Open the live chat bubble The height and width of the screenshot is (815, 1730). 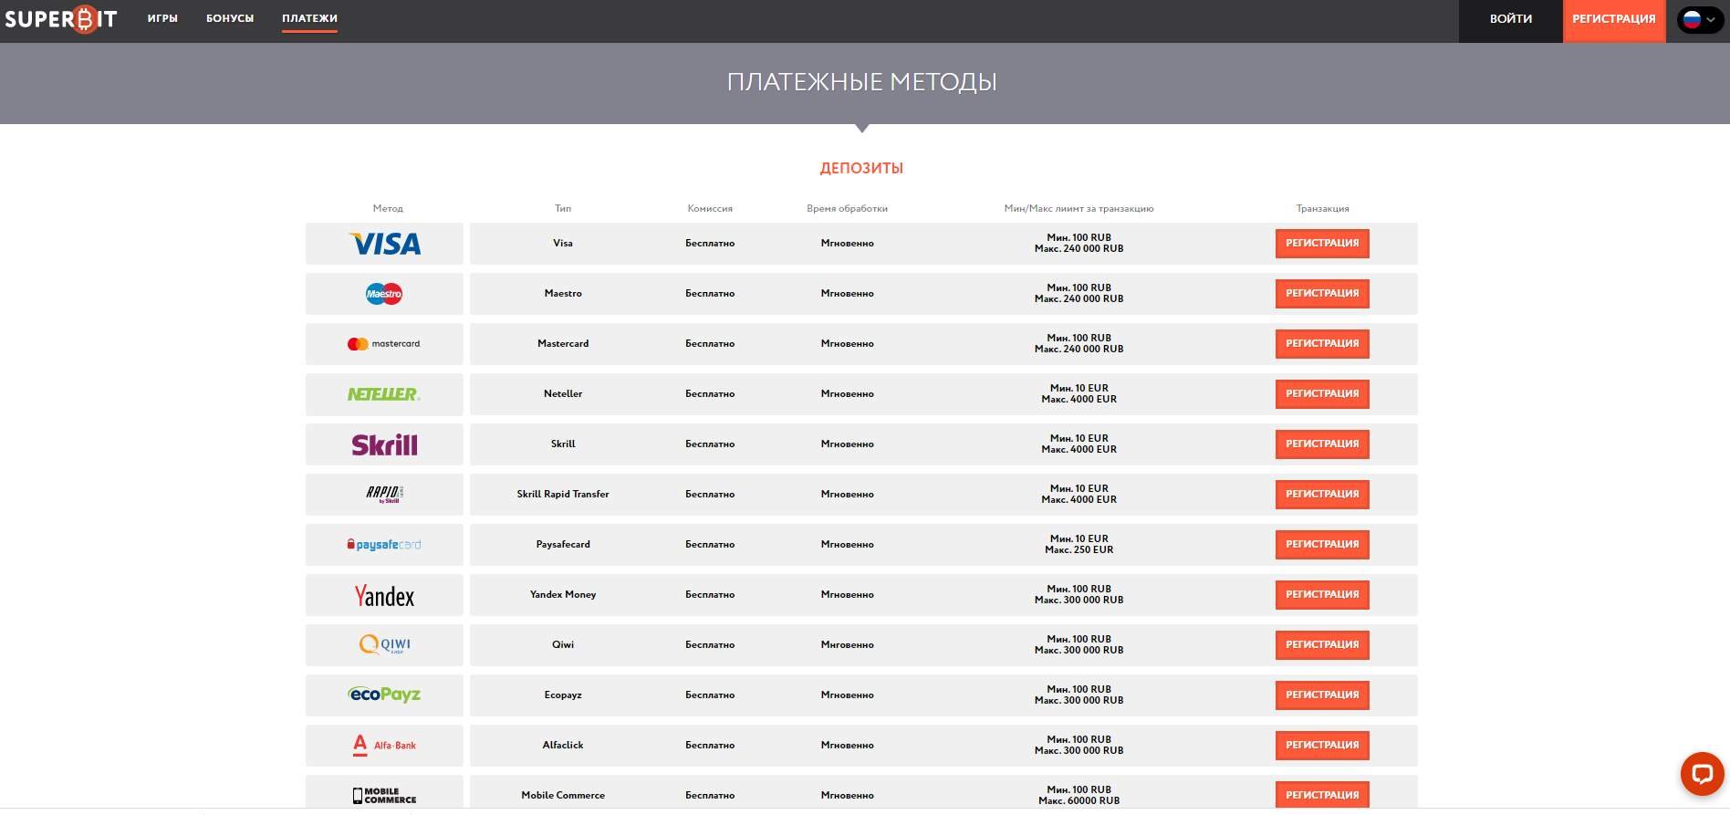(1702, 774)
